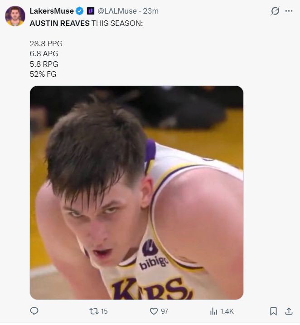Open the three-dot More options menu
Image resolution: width=300 pixels, height=325 pixels.
tap(289, 11)
